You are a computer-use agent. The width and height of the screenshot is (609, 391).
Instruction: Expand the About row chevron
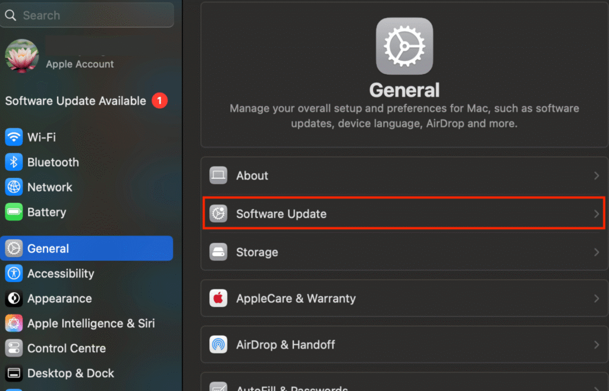[596, 176]
